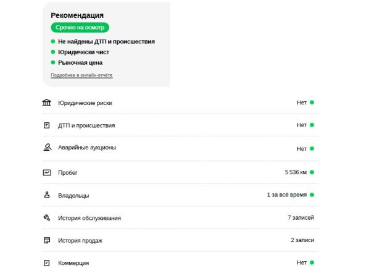Click the person icon next to Владельцы
The image size is (369, 276).
click(47, 194)
